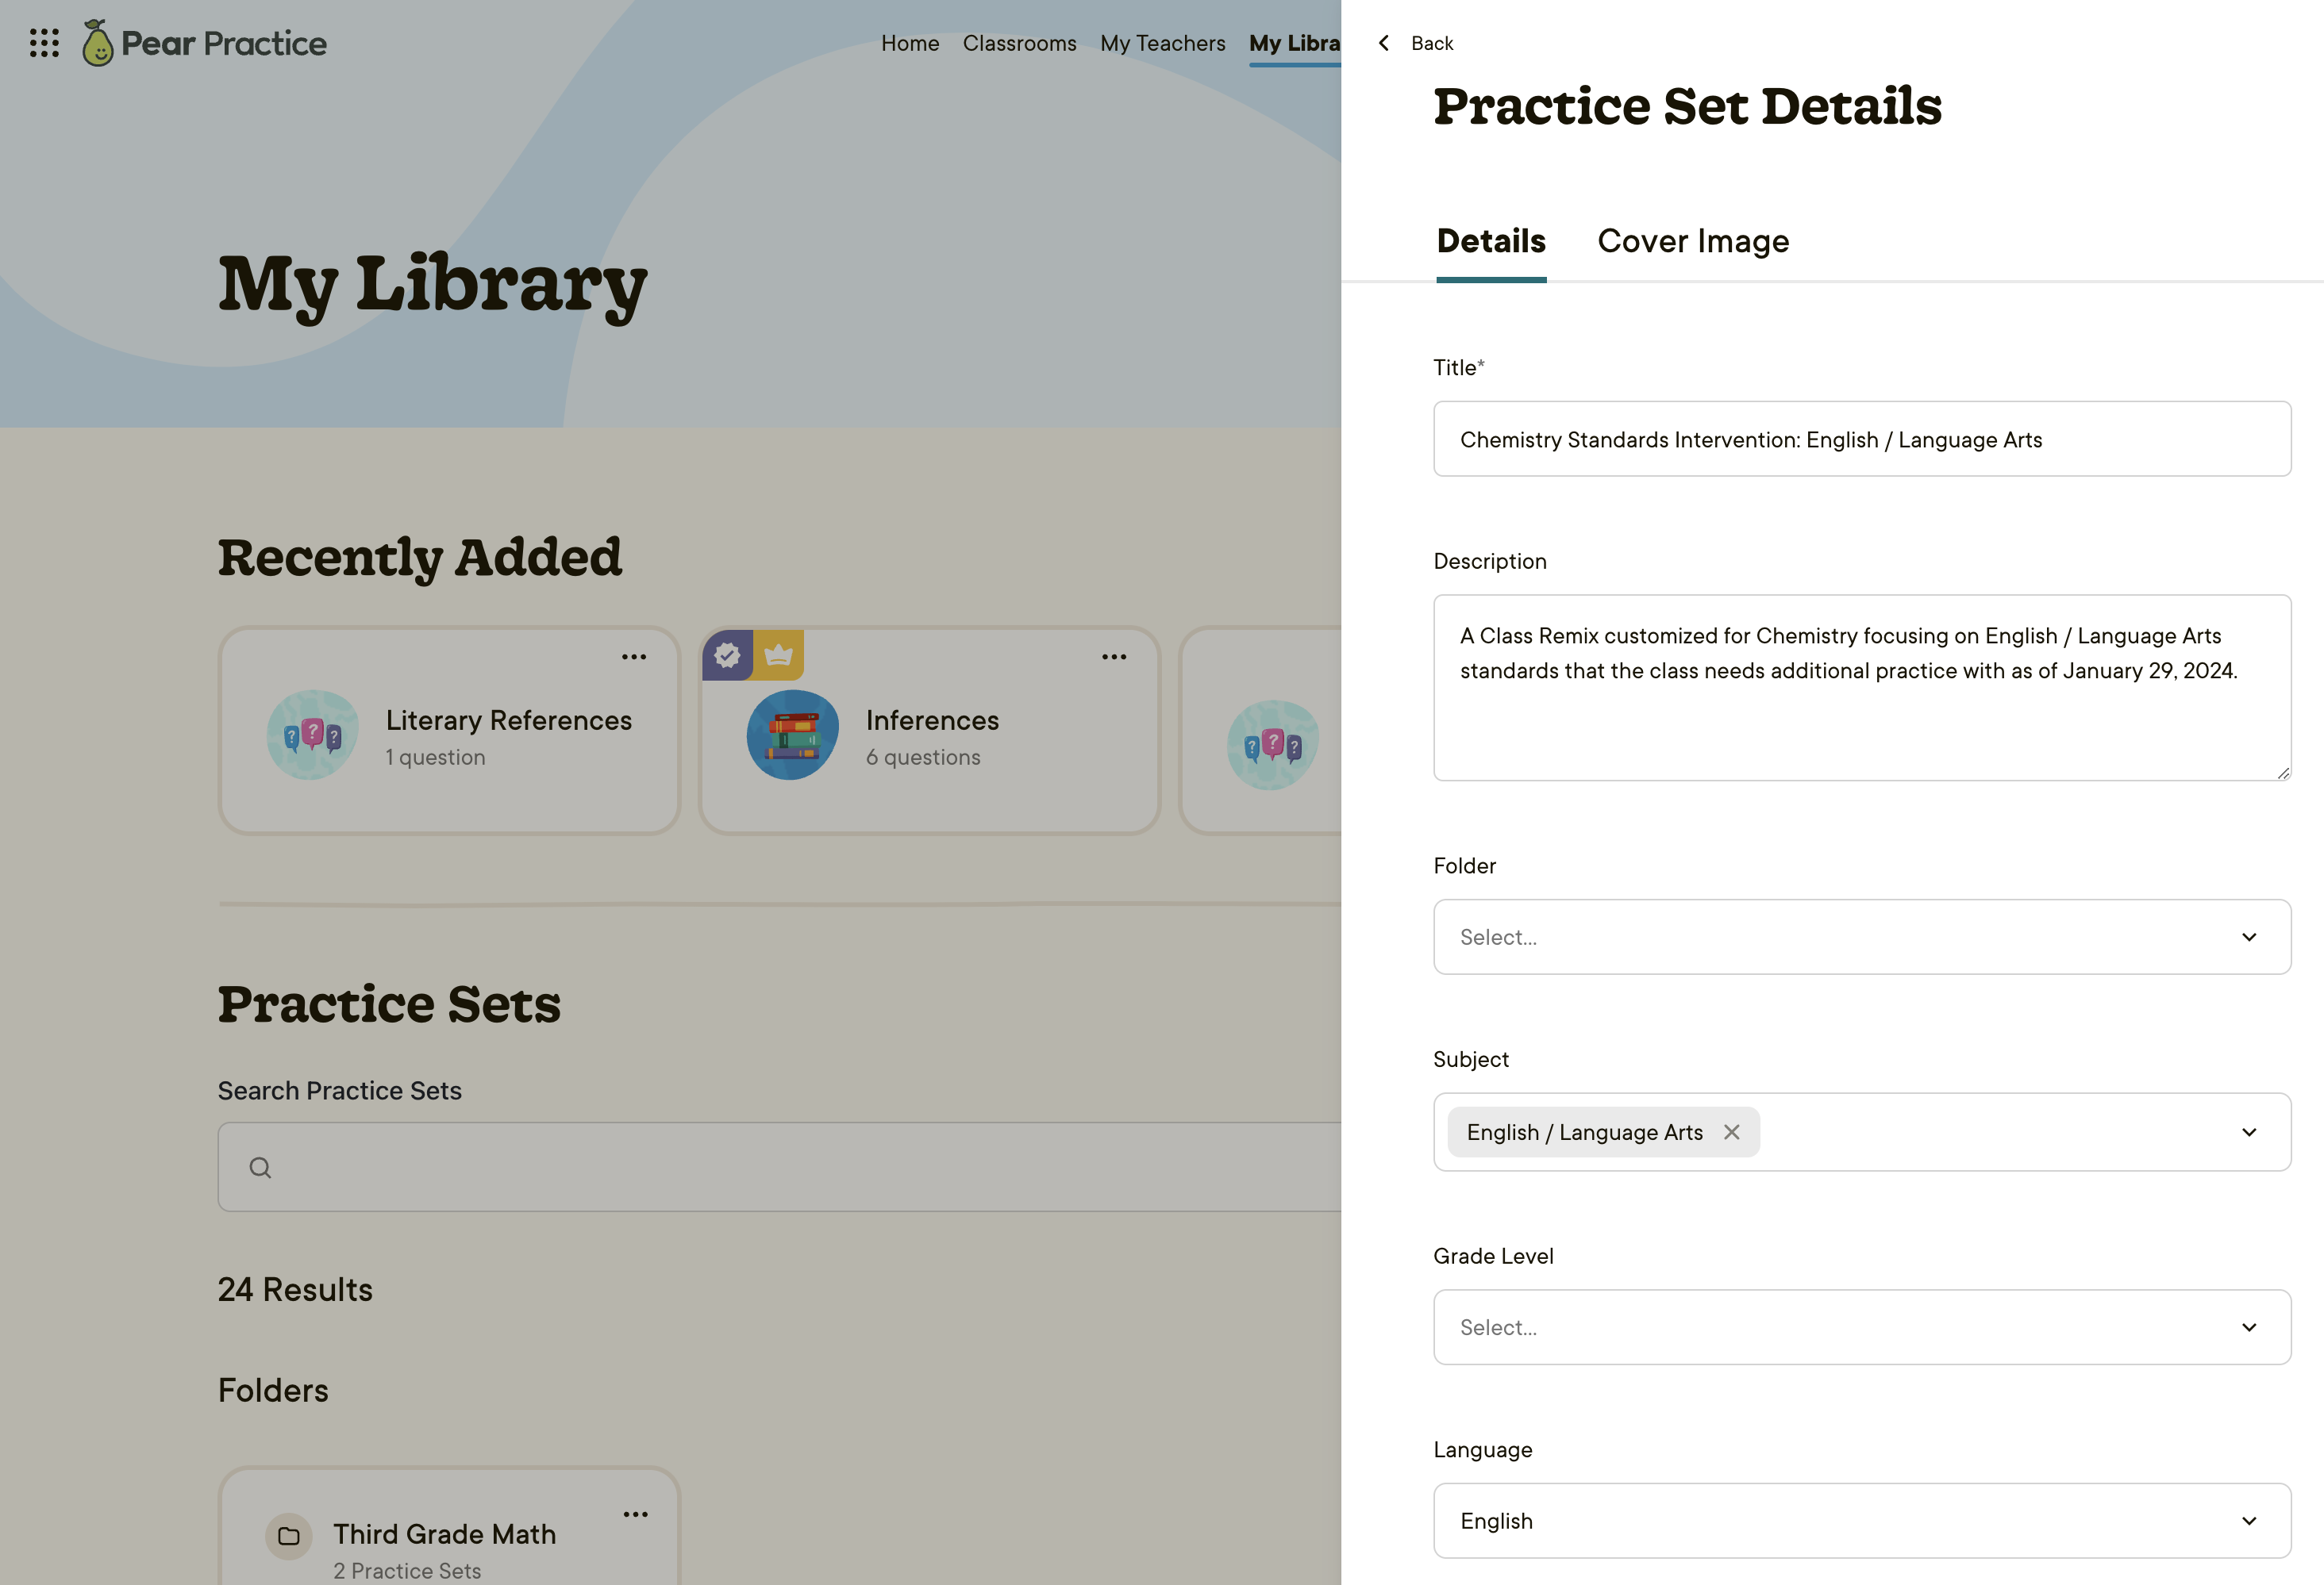Click the Inferences books thumbnail
Image resolution: width=2324 pixels, height=1585 pixels.
(792, 735)
